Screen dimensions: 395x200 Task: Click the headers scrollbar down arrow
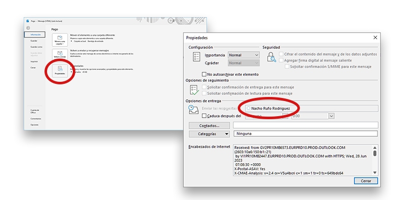point(375,173)
